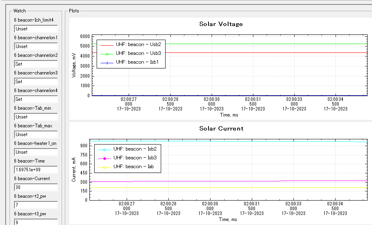This screenshot has height=225, width=372.
Task: Click the Time, ms label under Solar Voltage
Action: [229, 115]
